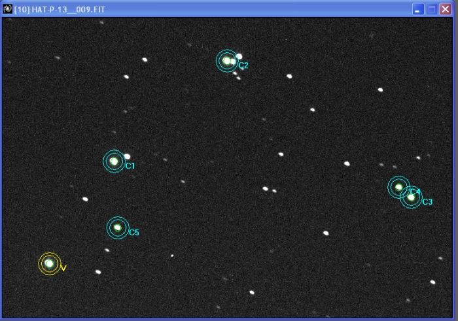Click the HAT-P-13__009.FIT window title bar
458x321 pixels.
196,8
